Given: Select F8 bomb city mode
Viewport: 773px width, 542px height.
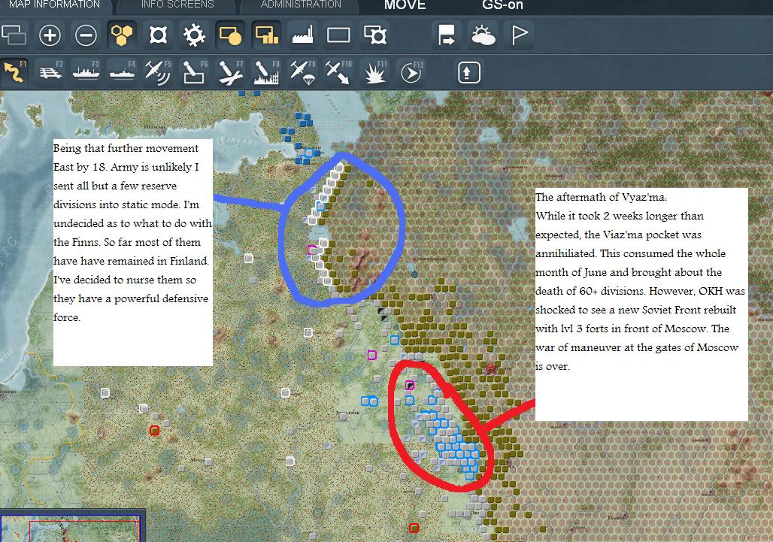Looking at the screenshot, I should 267,72.
